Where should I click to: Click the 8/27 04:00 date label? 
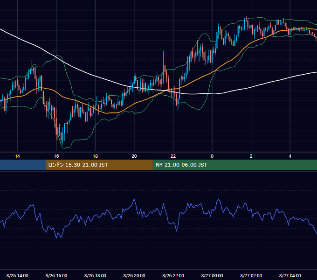[290, 275]
